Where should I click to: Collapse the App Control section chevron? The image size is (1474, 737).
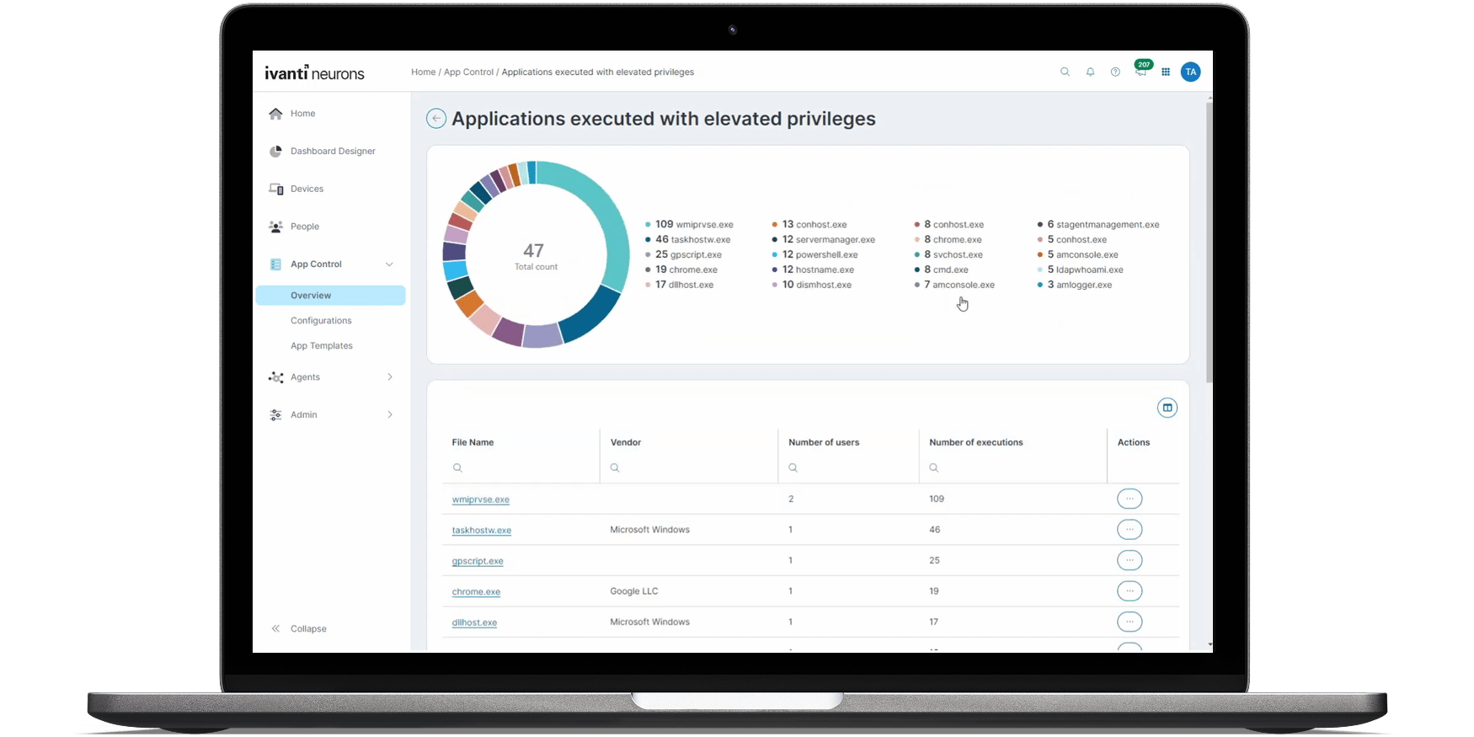389,264
